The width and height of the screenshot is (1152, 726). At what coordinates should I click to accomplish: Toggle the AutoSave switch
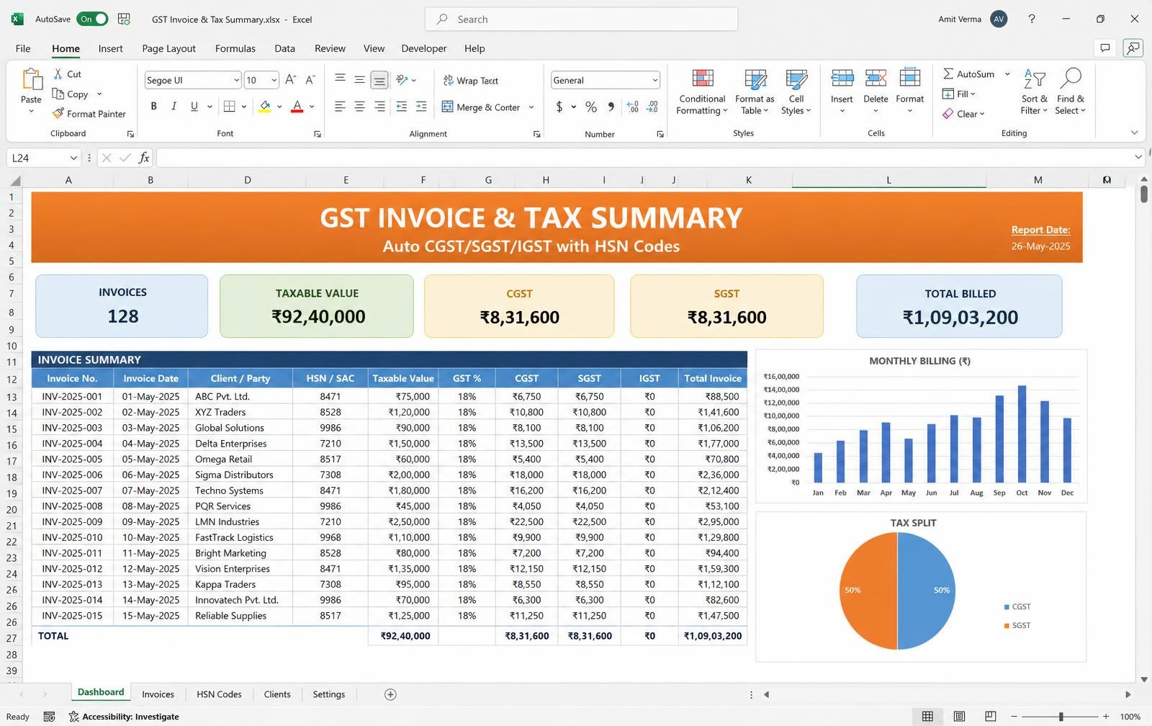[x=93, y=19]
